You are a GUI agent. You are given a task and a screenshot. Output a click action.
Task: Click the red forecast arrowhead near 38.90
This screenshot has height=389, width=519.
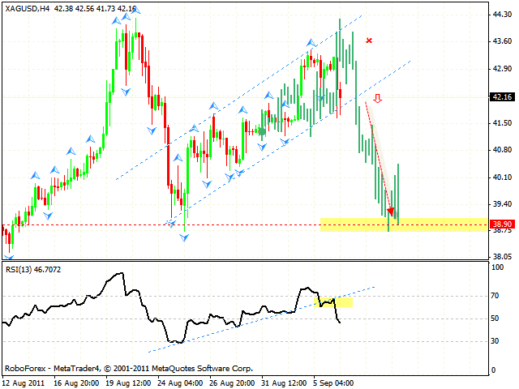391,212
